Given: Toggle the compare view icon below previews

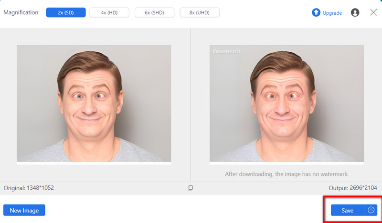Looking at the screenshot, I should tap(190, 188).
